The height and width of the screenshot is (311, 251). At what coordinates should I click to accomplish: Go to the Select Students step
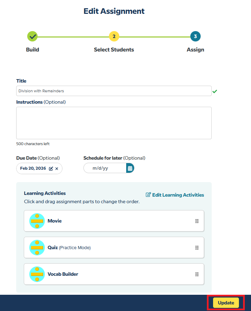(114, 36)
